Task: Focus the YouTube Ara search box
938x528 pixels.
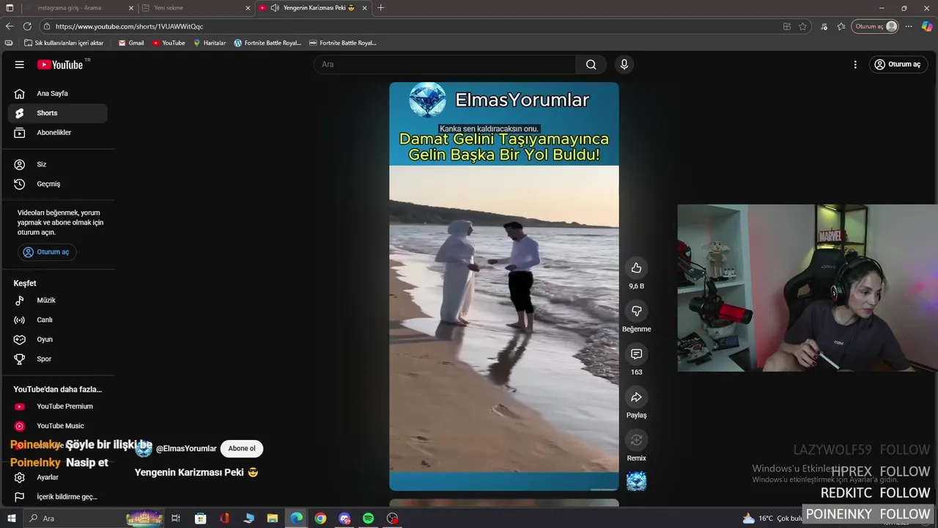Action: click(445, 65)
